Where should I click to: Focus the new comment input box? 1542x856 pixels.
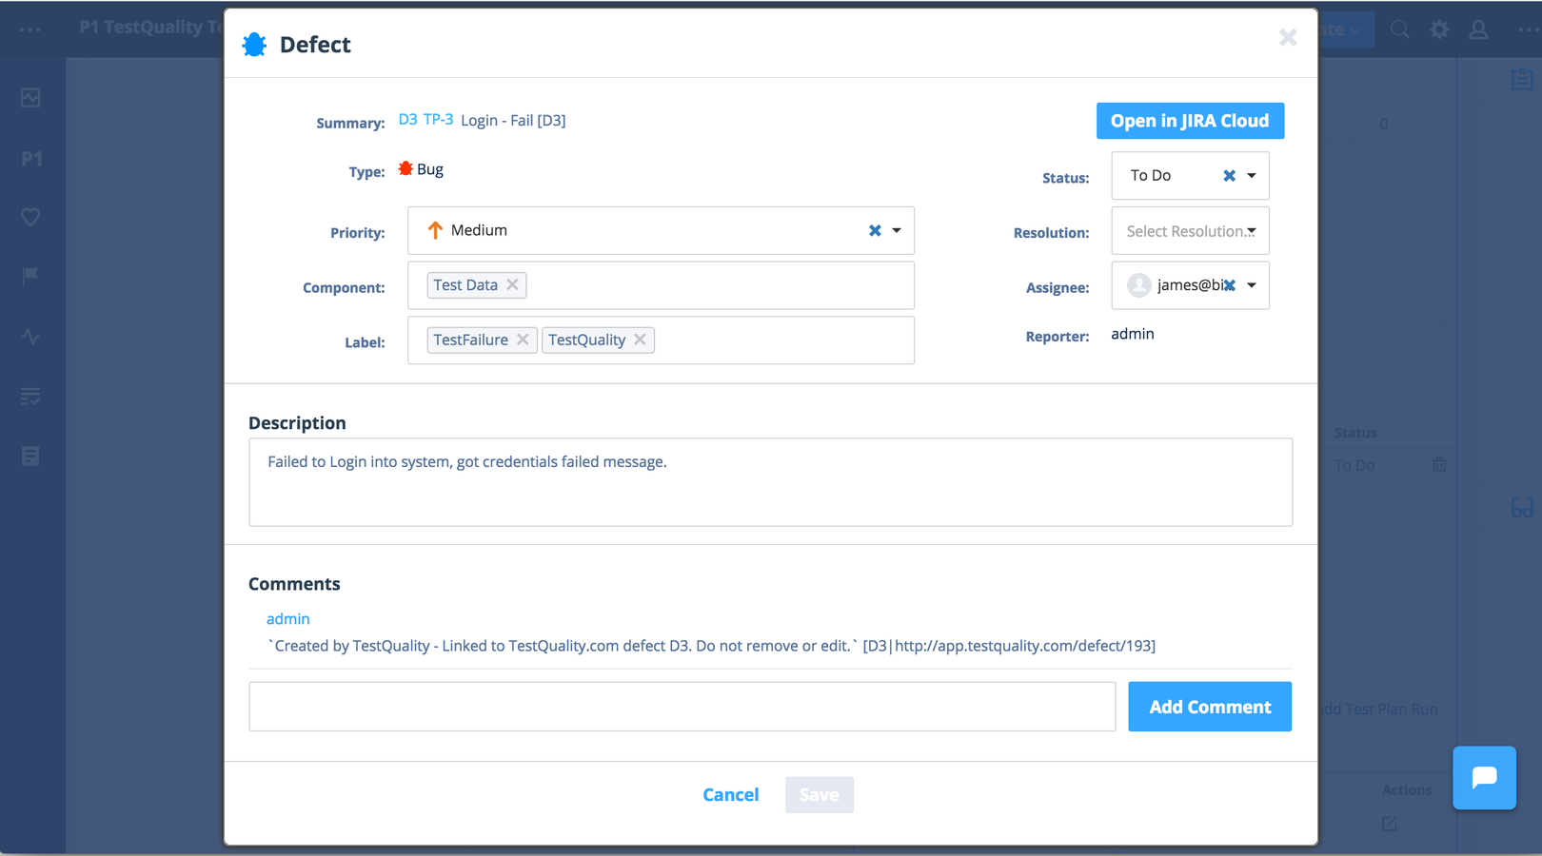click(x=682, y=707)
